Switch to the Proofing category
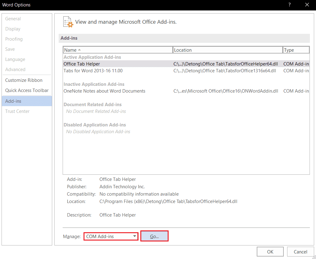 (x=27, y=39)
